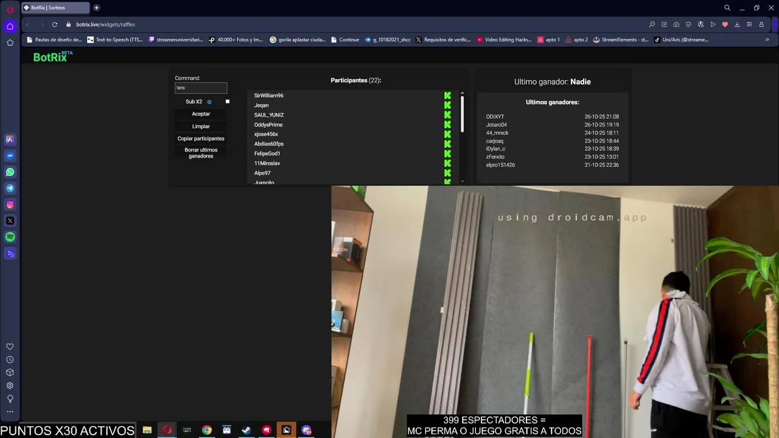Image resolution: width=779 pixels, height=438 pixels.
Task: Open Messenger in the sidebar
Action: coord(10,156)
